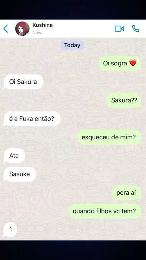Select the 'quando filhos vc tem?' message

click(105, 211)
